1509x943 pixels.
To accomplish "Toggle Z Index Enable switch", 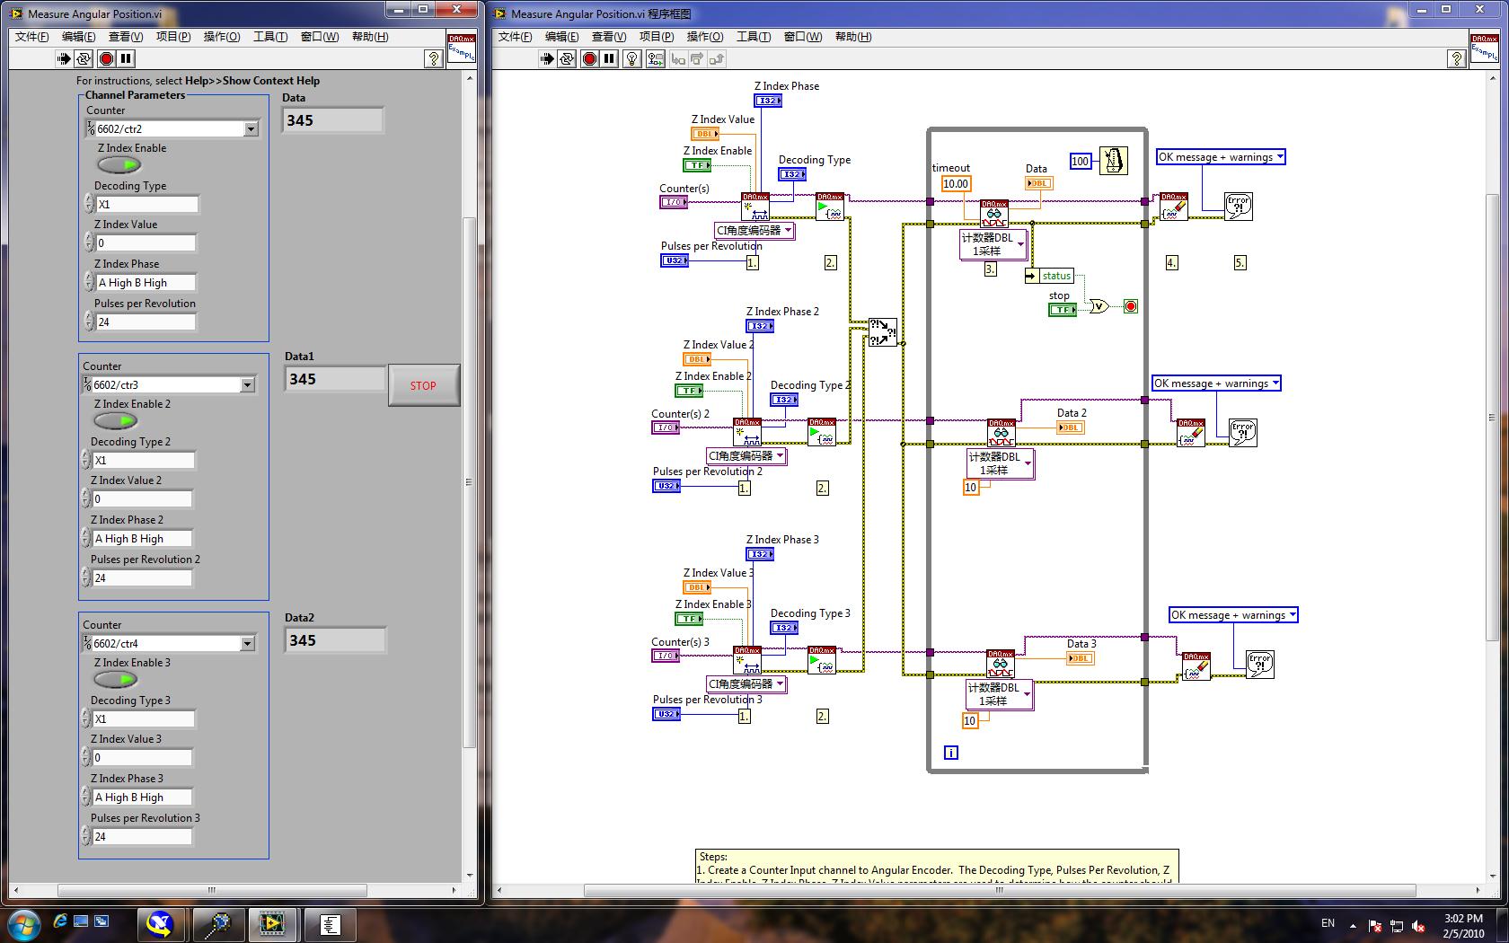I will (119, 165).
